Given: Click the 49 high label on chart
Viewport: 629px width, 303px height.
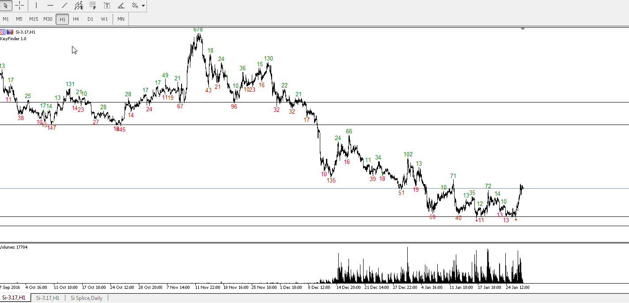Looking at the screenshot, I should [x=165, y=75].
